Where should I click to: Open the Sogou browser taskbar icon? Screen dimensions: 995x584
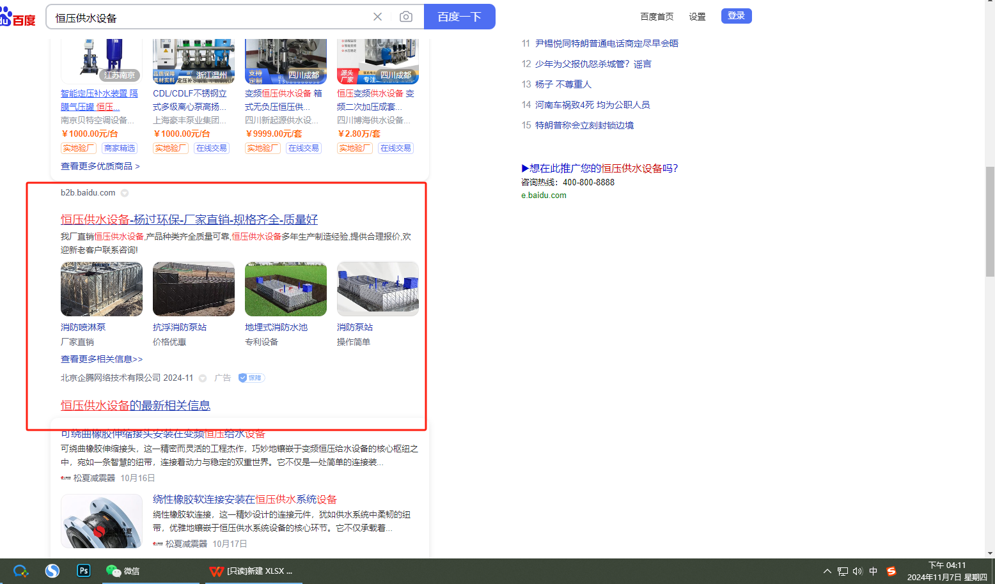(52, 571)
